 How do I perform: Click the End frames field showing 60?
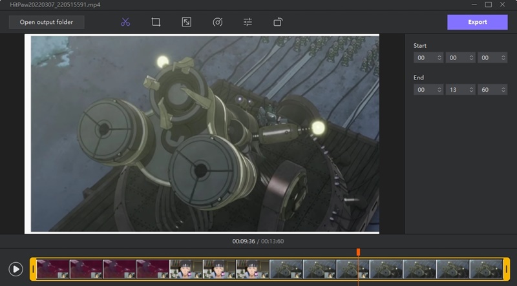tap(489, 90)
